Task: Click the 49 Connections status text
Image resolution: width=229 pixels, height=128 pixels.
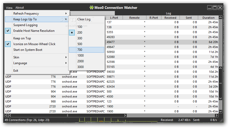Action: click(x=27, y=120)
